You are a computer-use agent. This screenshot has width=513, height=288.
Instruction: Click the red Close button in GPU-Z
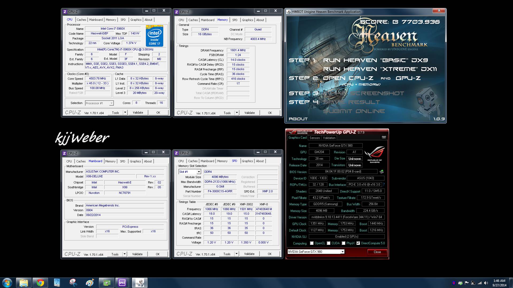377,252
